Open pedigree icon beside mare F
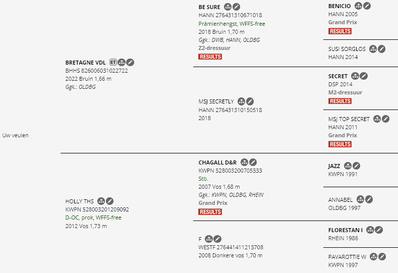 coord(209,239)
